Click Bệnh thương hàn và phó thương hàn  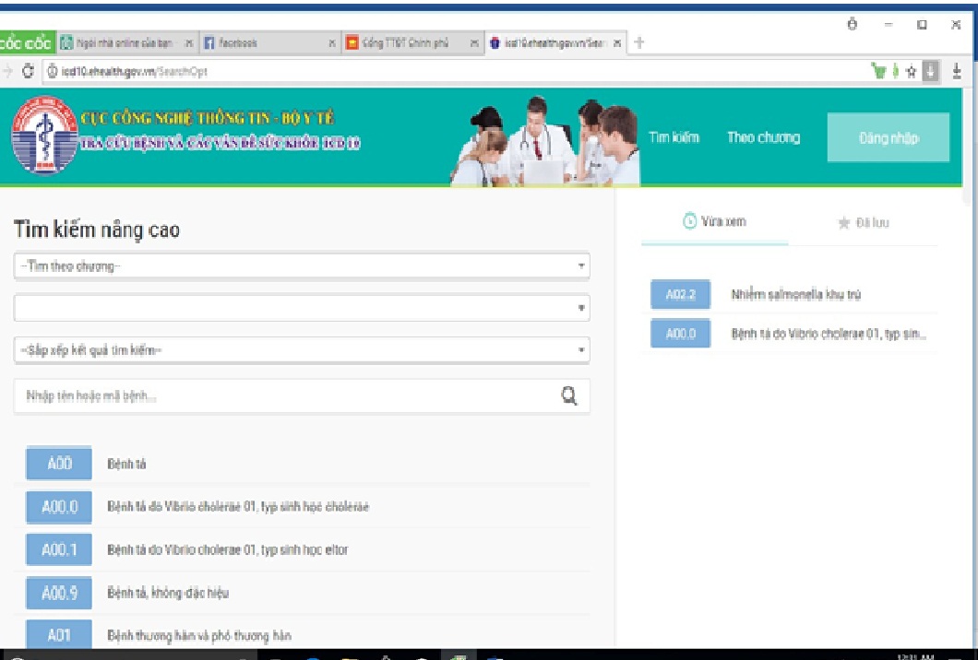(199, 636)
